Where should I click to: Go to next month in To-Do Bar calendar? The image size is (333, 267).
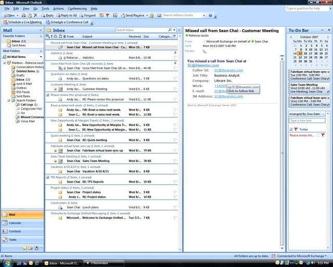[328, 37]
